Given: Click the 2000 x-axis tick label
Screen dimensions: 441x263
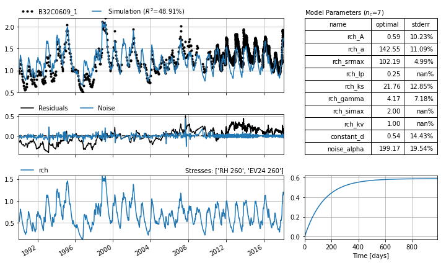Looking at the screenshot, I should [x=105, y=250].
